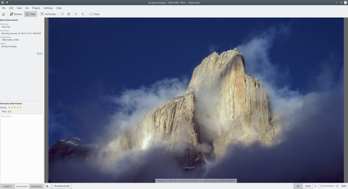Viewport: 348px width, 189px height.
Task: Go to the previous image
Action: coord(62,14)
